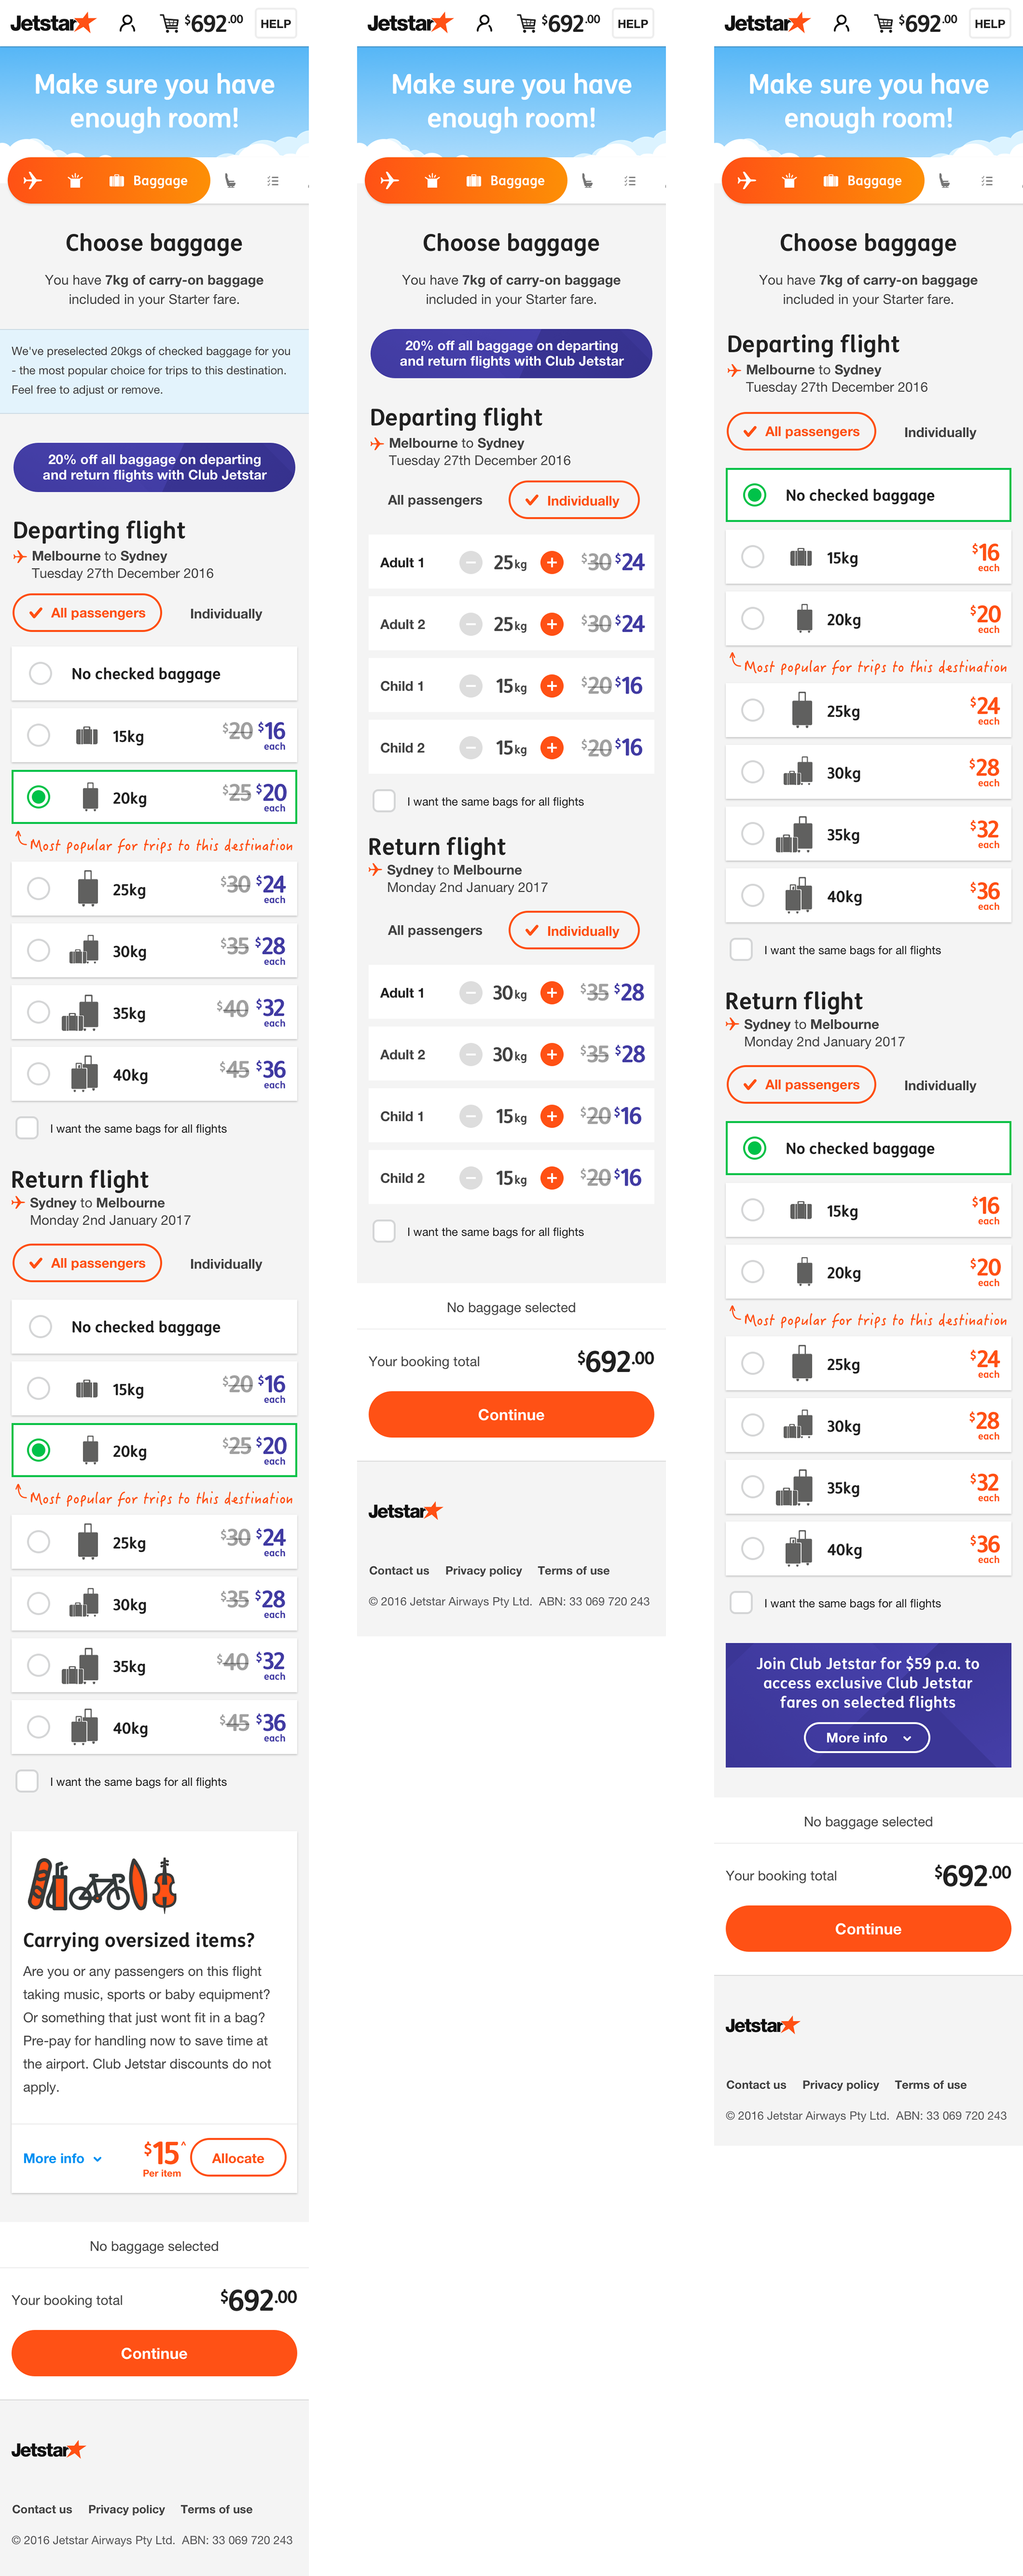Go to the seat selection step icon in left screen

230,181
